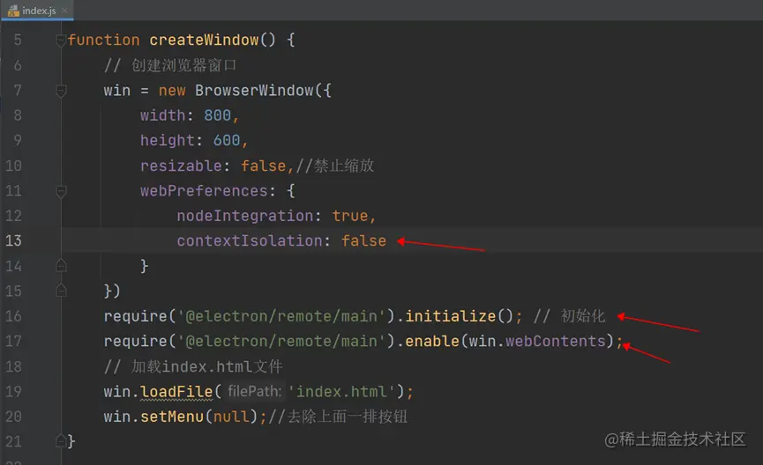The image size is (763, 465).
Task: Click line number 13 in the gutter
Action: [x=13, y=240]
